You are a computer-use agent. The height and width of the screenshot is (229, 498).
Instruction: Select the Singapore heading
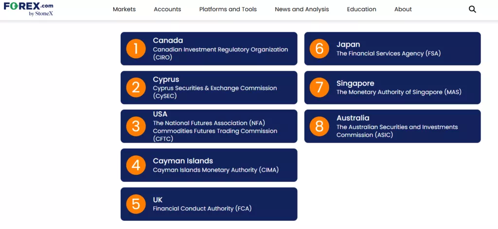356,83
